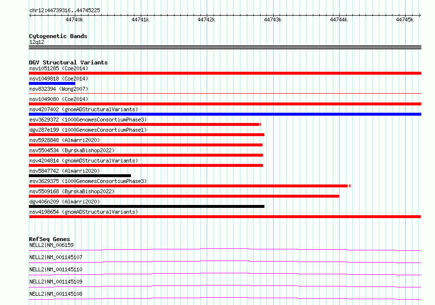This screenshot has height=305, width=435.
Task: Open nsv4207402 (gnomADStructuralVariants) label
Action: [x=84, y=109]
